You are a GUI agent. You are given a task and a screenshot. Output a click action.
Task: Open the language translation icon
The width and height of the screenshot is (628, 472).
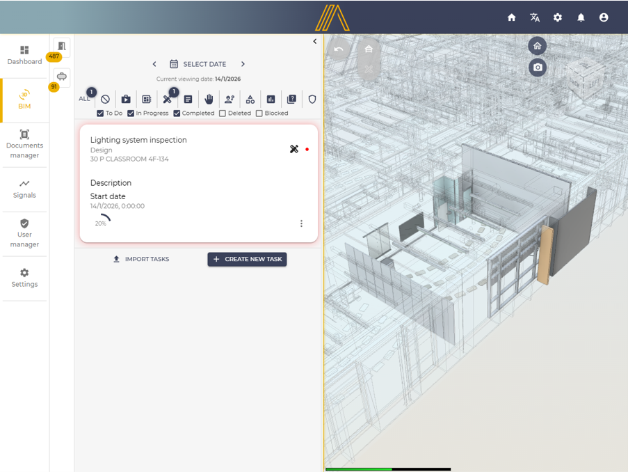tap(534, 17)
